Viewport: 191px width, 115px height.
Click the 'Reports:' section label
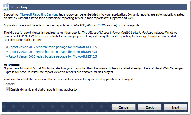pos(9,84)
